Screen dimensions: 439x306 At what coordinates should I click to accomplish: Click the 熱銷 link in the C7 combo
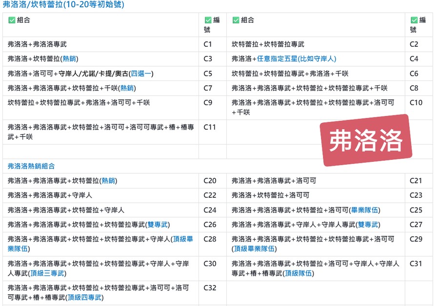127,88
